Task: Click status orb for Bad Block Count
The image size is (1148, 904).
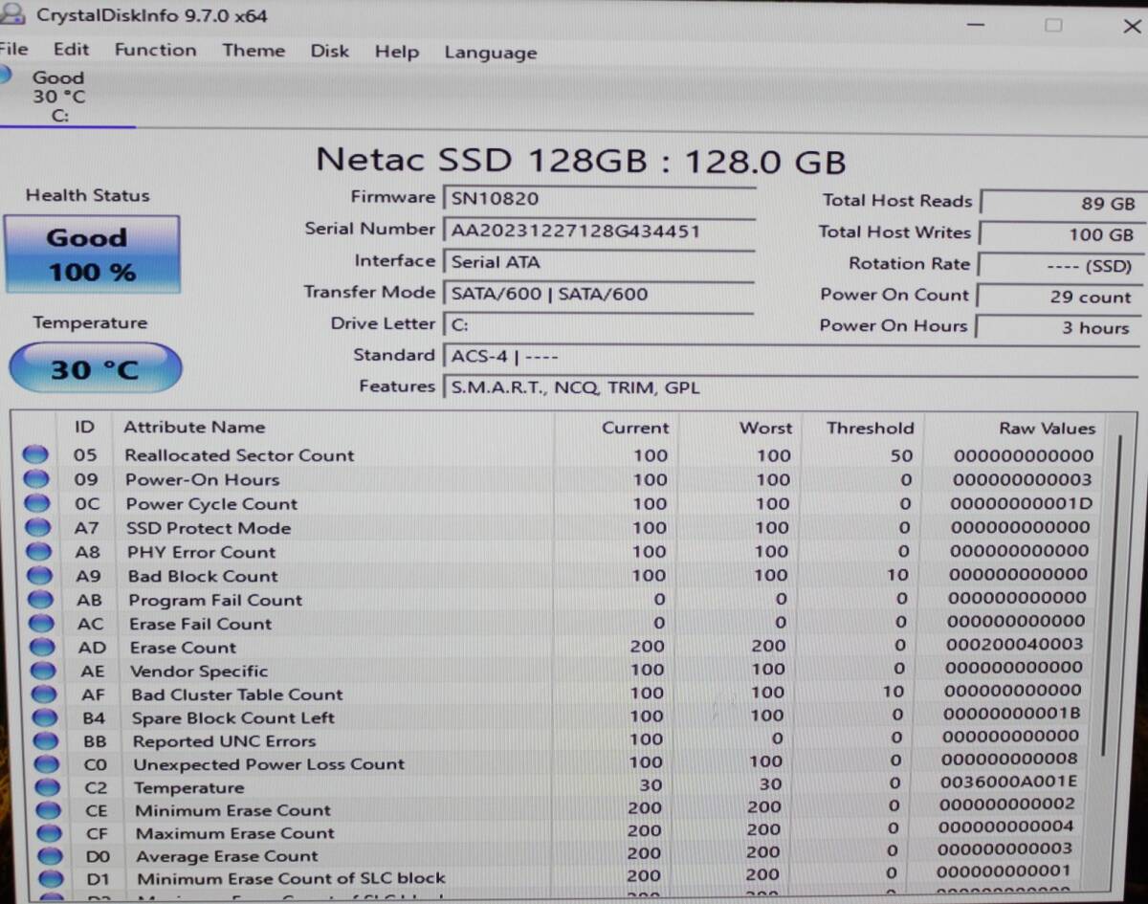Action: click(39, 576)
